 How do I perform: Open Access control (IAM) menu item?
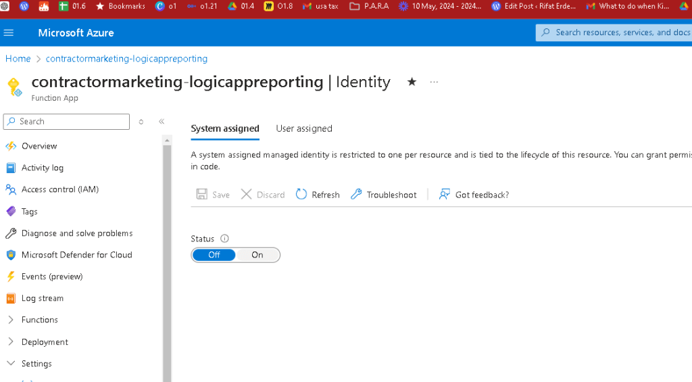click(x=60, y=189)
